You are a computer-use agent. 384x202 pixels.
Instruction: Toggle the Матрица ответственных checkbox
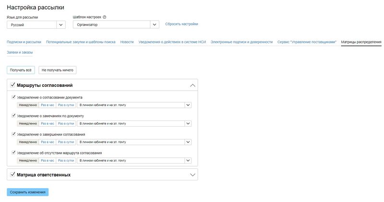pos(13,174)
